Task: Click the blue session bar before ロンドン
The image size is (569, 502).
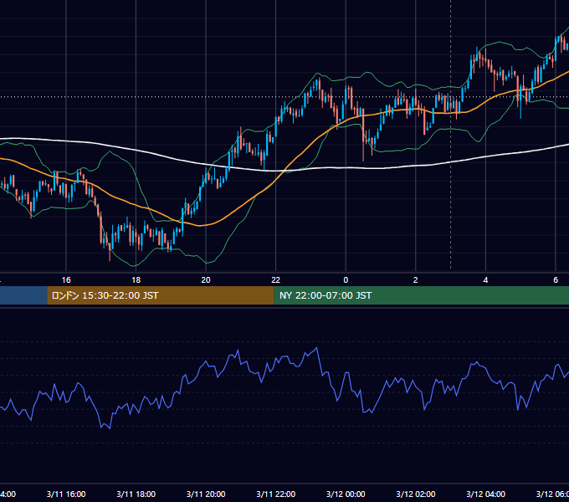Action: click(23, 295)
